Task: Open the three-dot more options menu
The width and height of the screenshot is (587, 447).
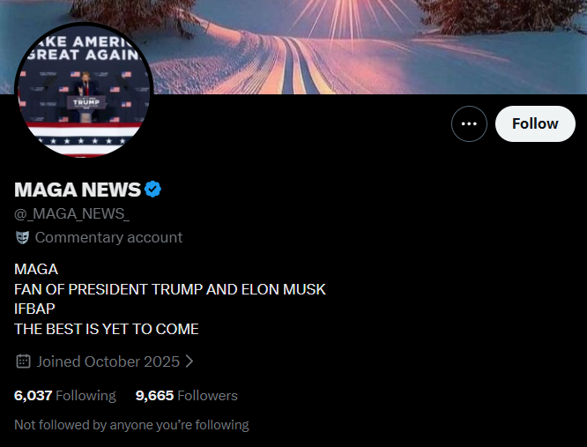Action: (x=469, y=124)
